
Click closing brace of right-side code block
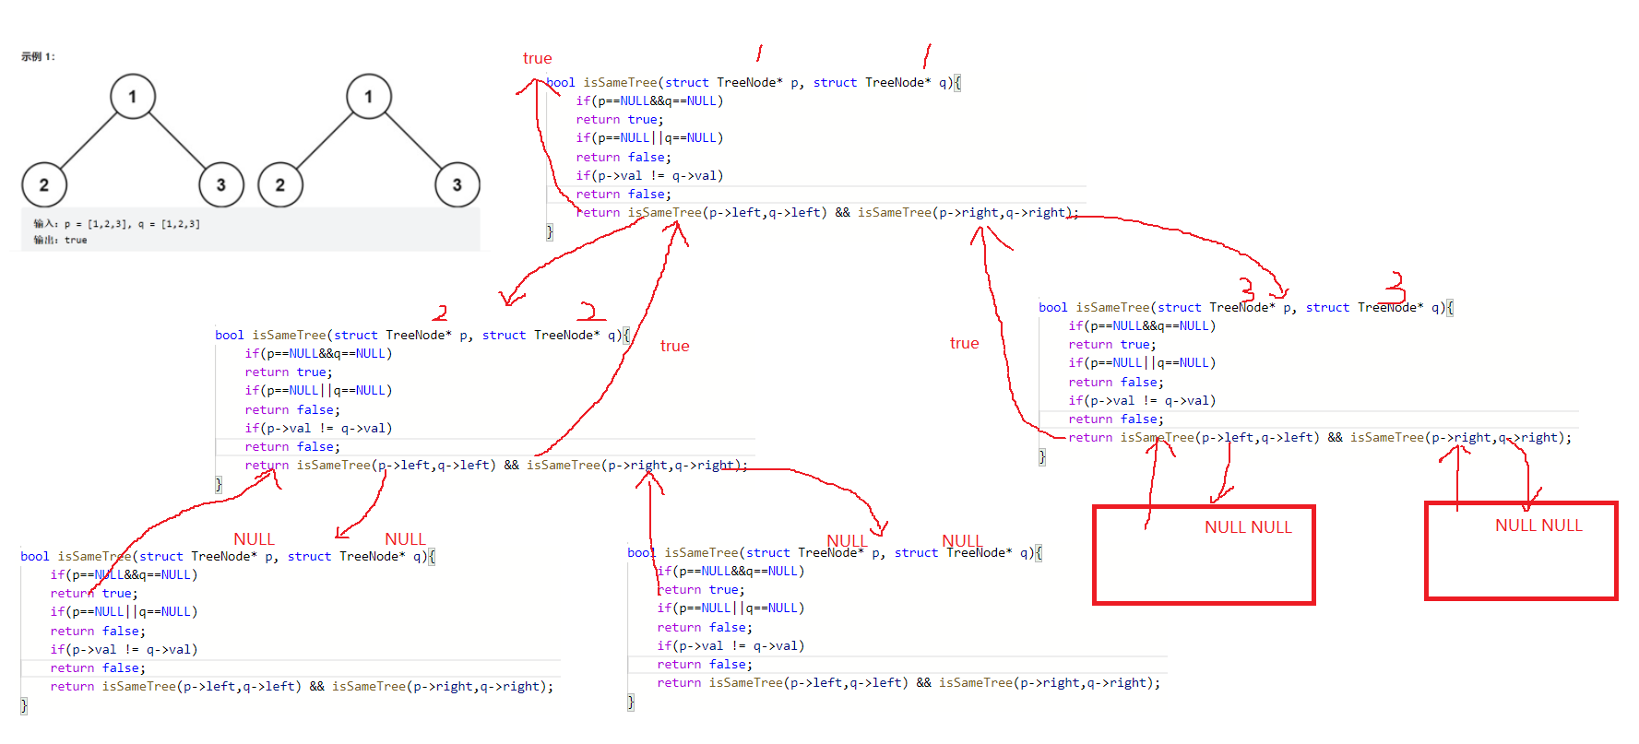[x=1042, y=456]
